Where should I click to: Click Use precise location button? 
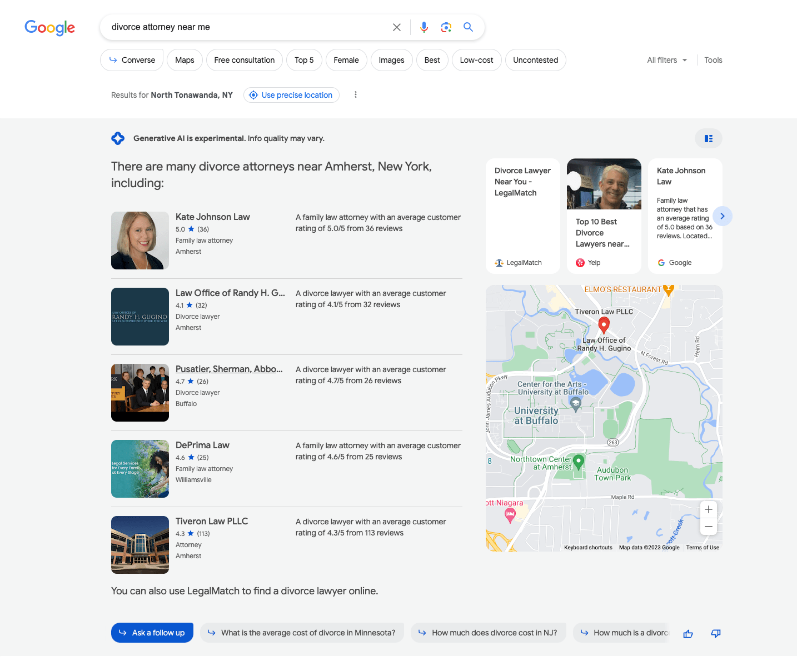pos(291,95)
